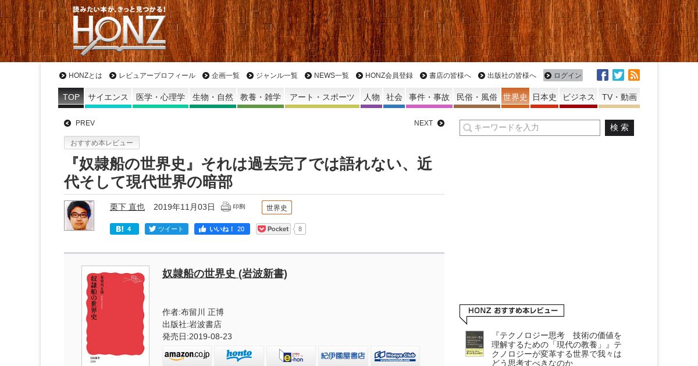Click the おすすめ本レビュー tag label

(102, 143)
